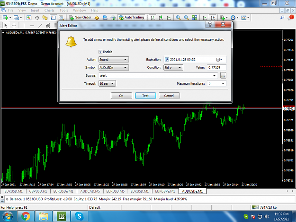Switch to the AUDCAD,M5 chart tab
This screenshot has height=222, width=296.
tap(90, 191)
